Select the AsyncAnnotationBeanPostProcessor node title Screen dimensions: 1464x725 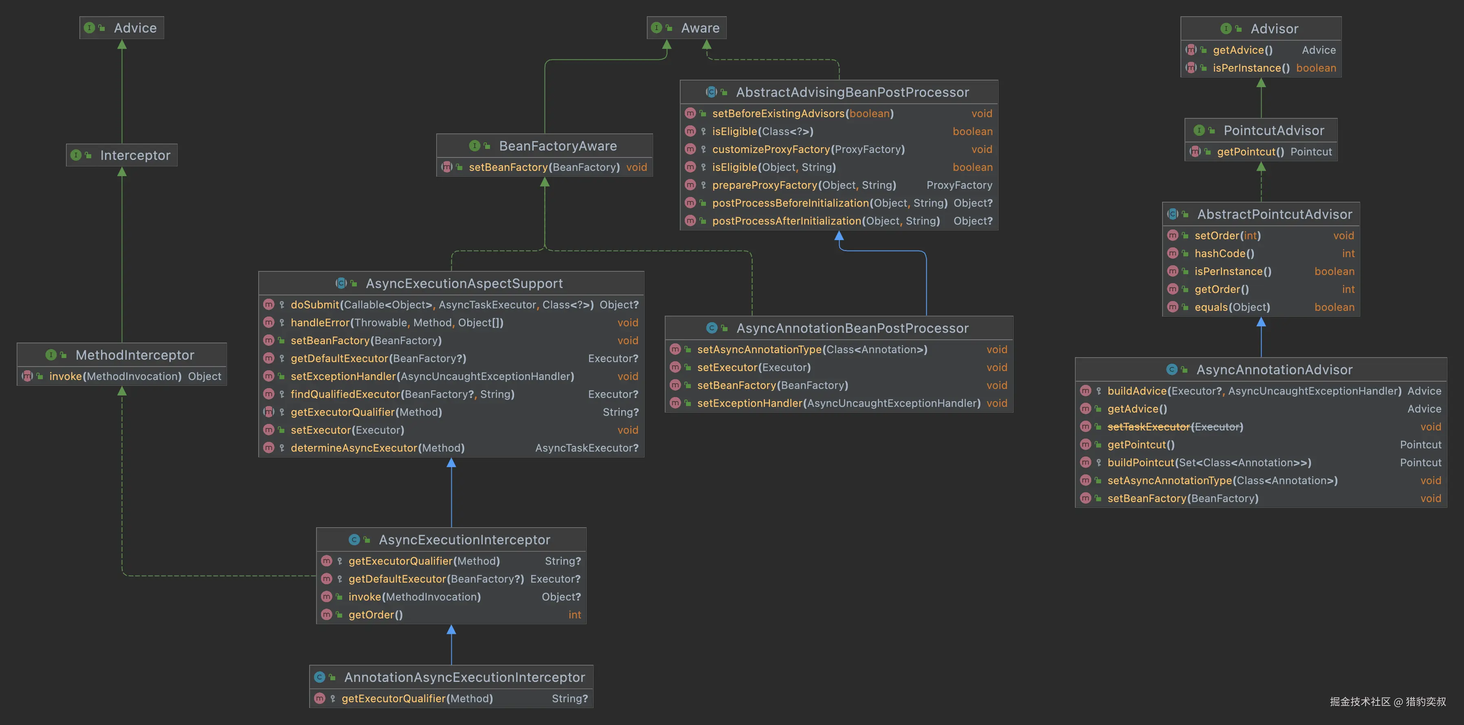point(852,328)
